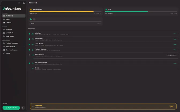This screenshot has height=112, width=180.
Task: Open Local Models in the sidebar
Action: coord(14,36)
